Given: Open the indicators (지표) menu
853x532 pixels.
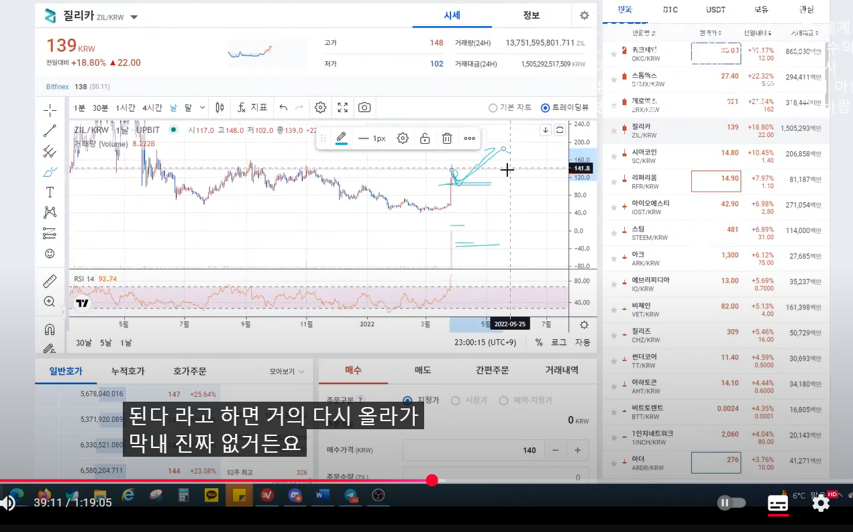Looking at the screenshot, I should 252,107.
